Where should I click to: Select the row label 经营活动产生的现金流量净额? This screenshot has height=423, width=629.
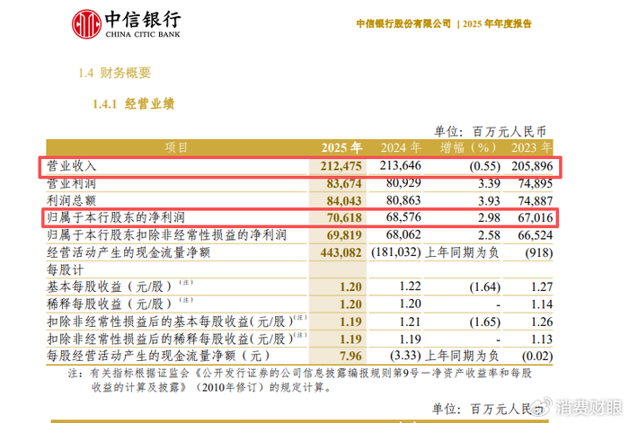click(x=128, y=252)
